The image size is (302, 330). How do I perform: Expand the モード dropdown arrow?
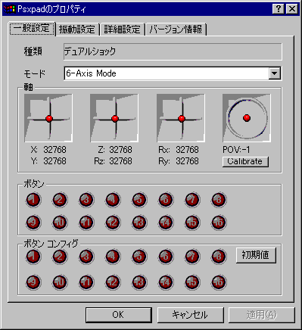point(275,73)
